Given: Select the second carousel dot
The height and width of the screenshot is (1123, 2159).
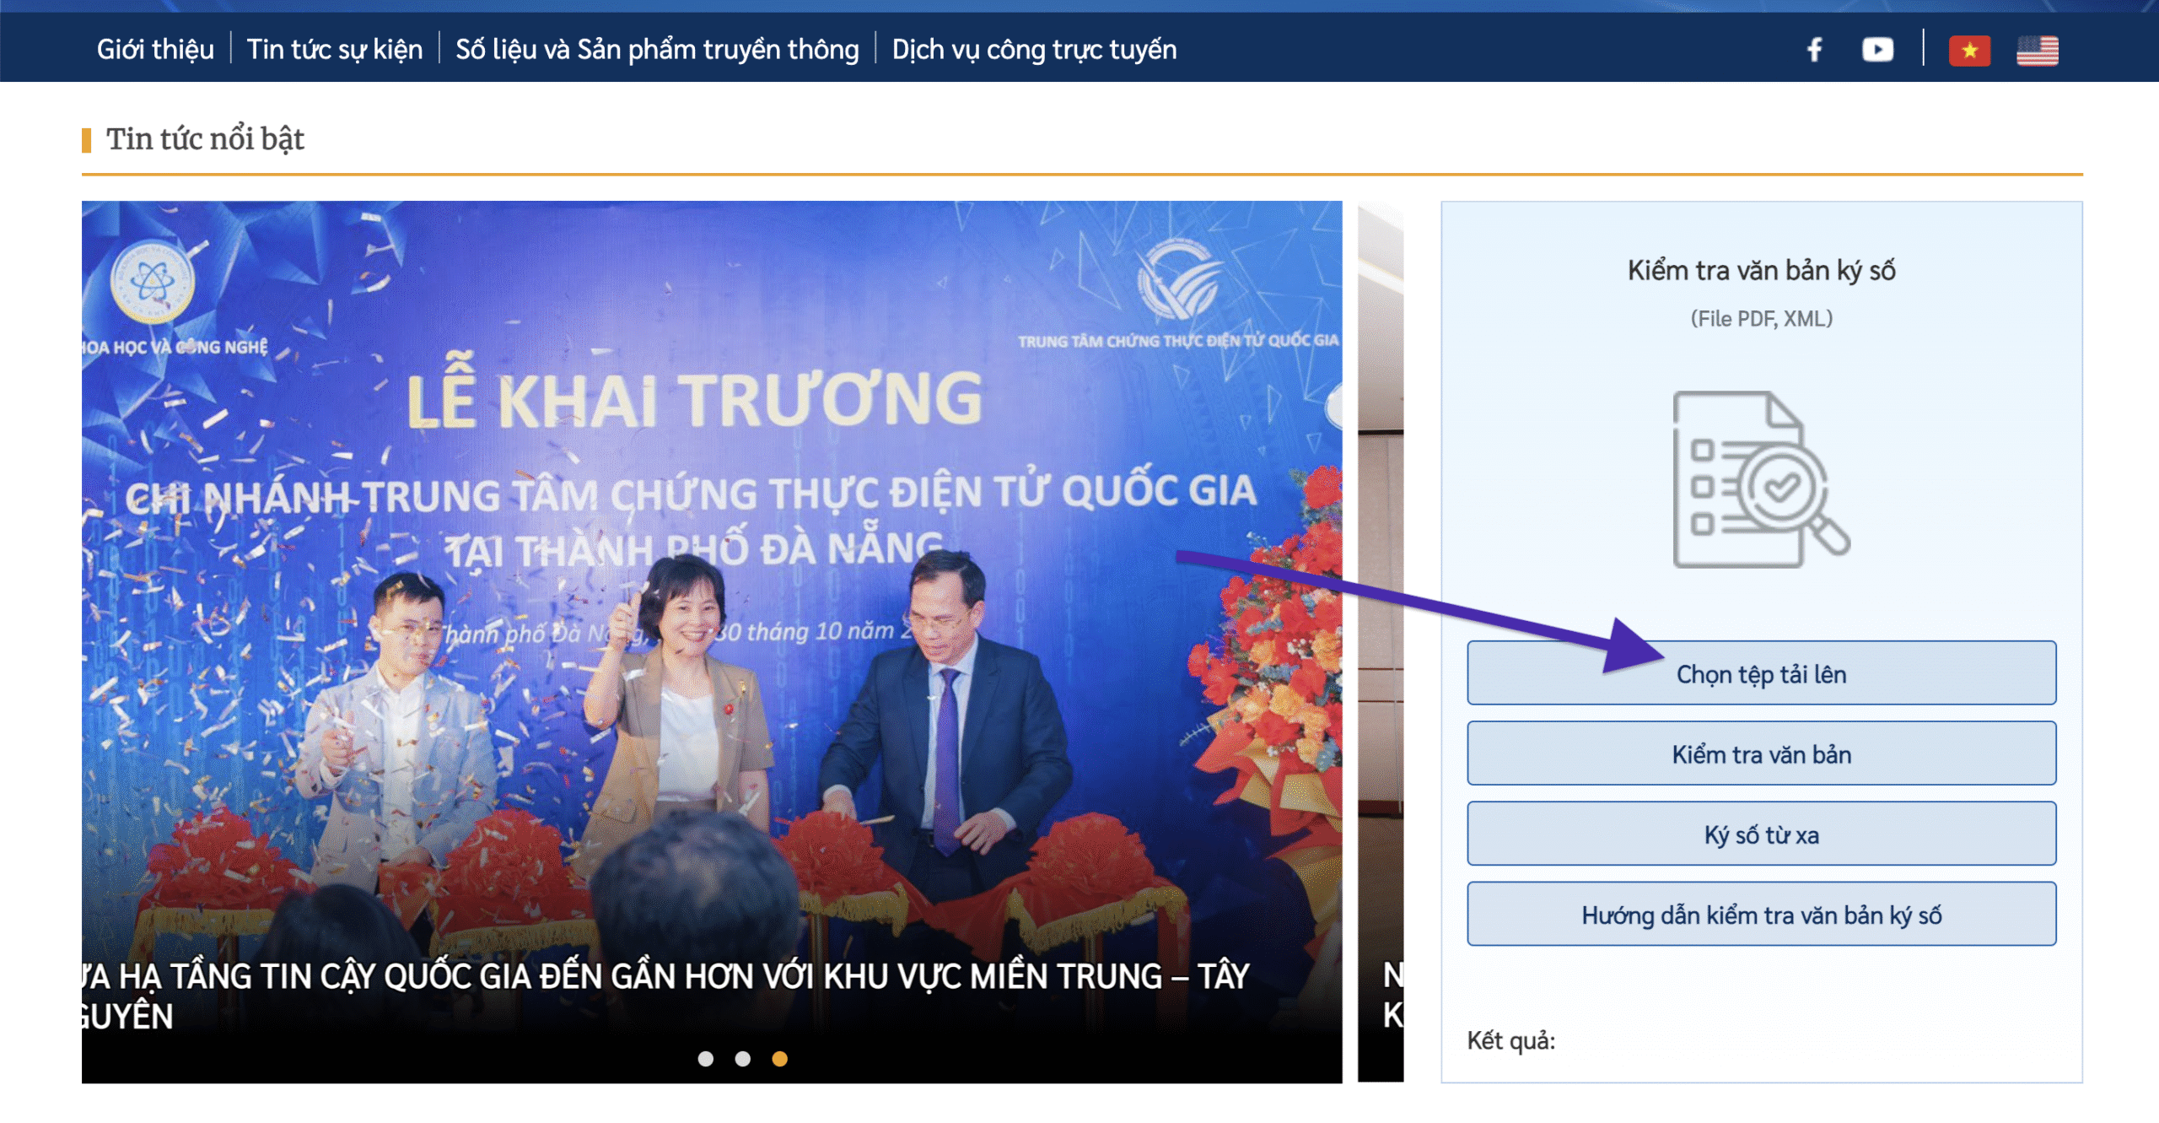Looking at the screenshot, I should (743, 1058).
